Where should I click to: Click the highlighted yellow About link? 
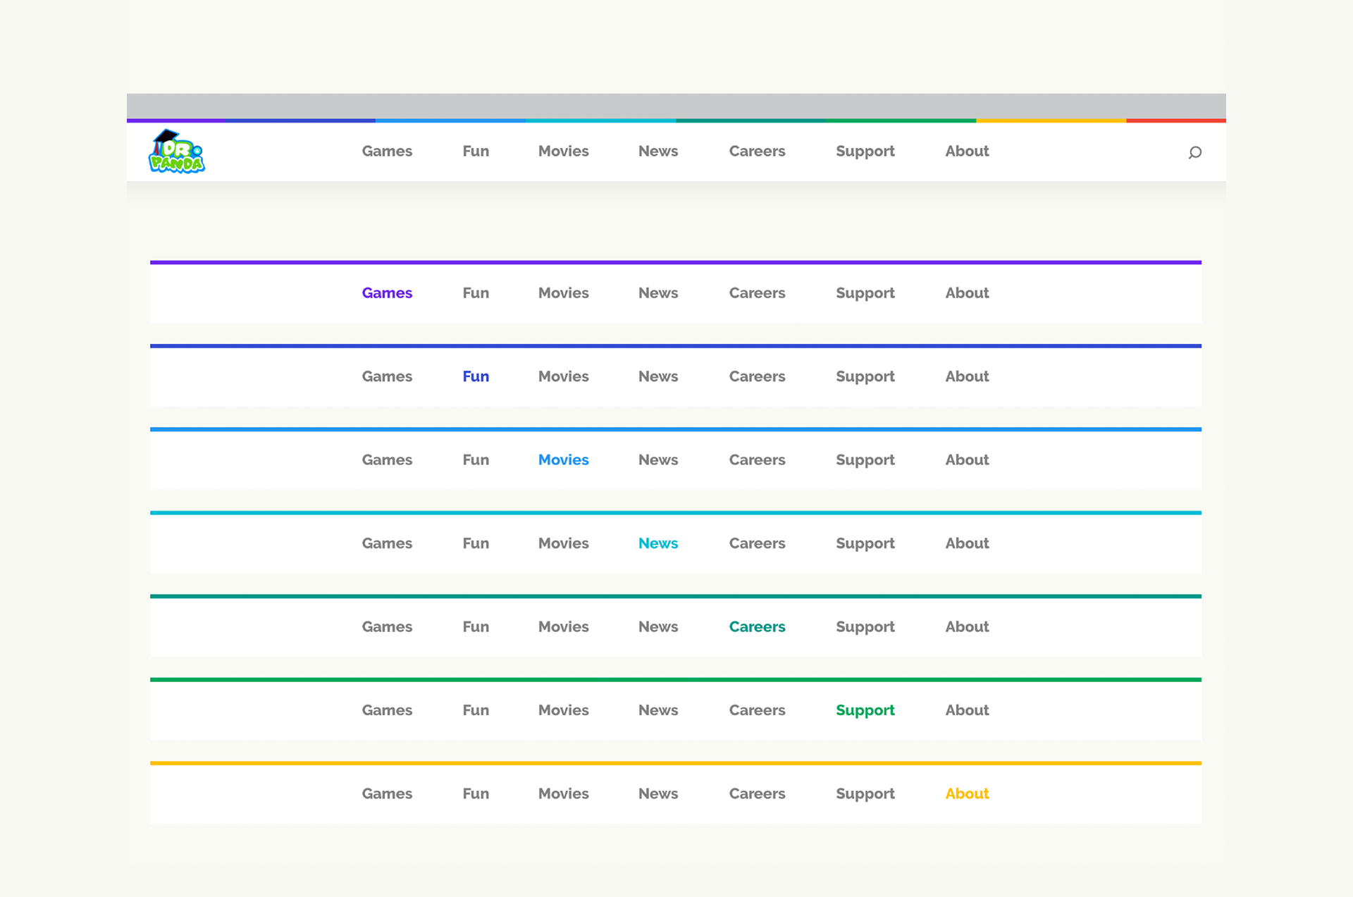pos(967,793)
